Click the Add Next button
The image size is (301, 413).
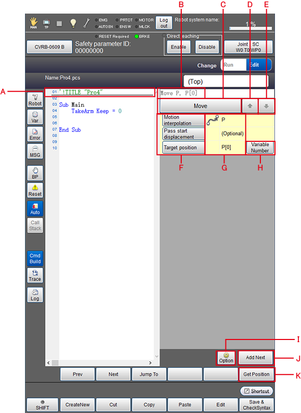point(256,357)
